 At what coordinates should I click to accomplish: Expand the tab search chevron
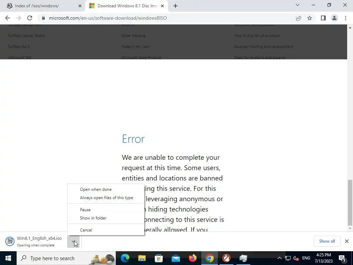[x=297, y=5]
